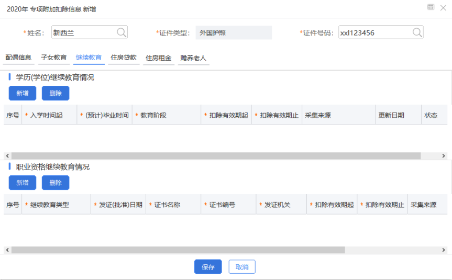Click the window layout icon near close button
452x280 pixels.
coord(431,7)
